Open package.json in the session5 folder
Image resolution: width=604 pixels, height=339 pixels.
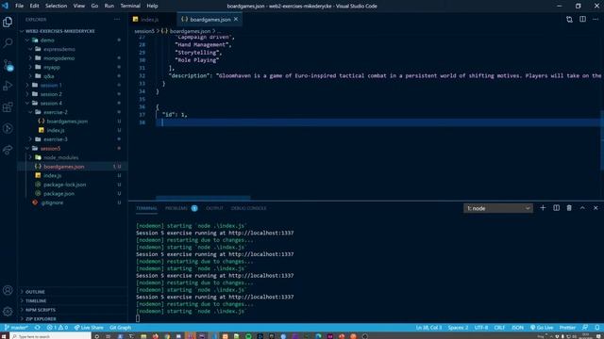tap(59, 194)
